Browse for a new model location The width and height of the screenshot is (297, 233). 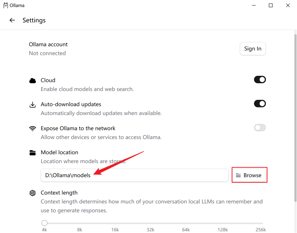point(249,175)
